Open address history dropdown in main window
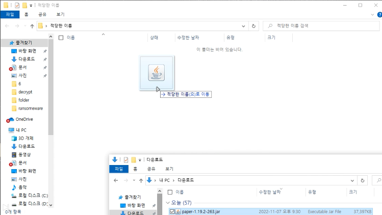The image size is (382, 215). [243, 26]
